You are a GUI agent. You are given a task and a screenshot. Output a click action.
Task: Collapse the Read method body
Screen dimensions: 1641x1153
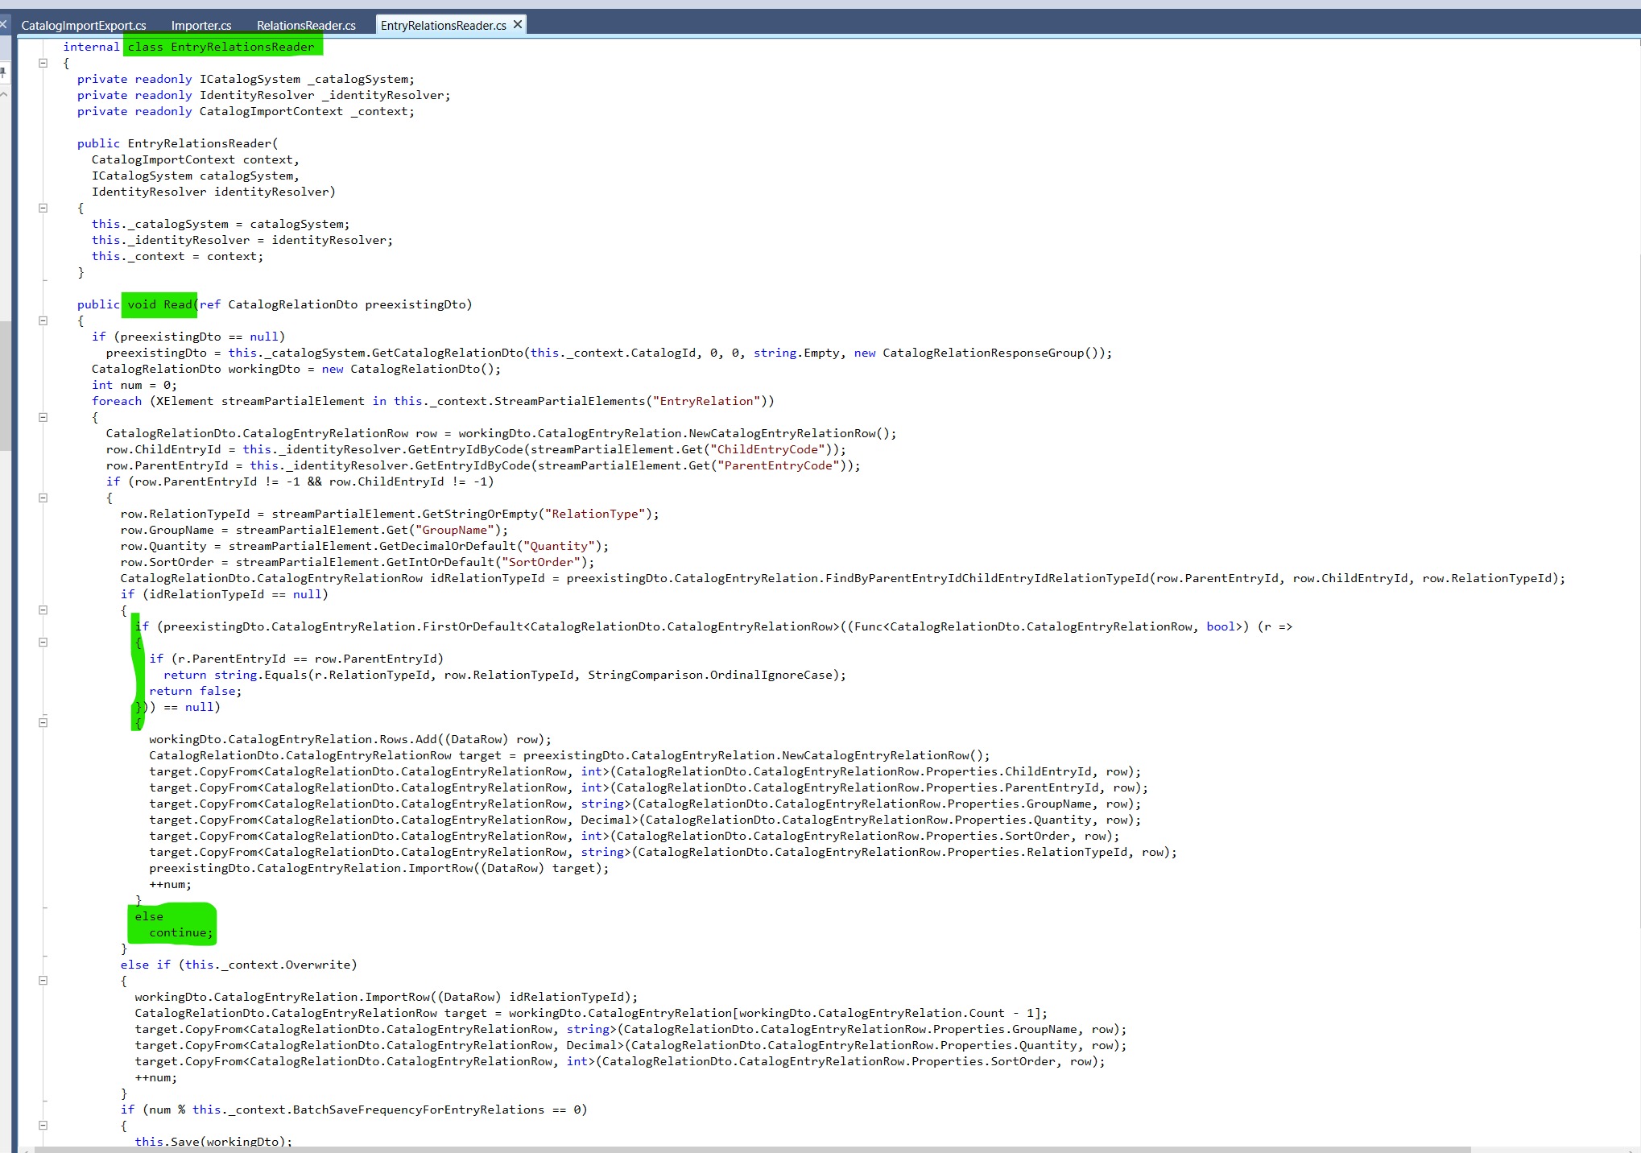point(43,320)
